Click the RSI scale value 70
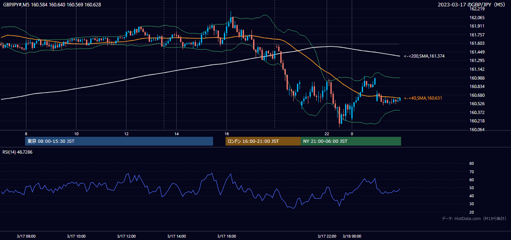Image resolution: width=511 pixels, height=240 pixels. (471, 172)
